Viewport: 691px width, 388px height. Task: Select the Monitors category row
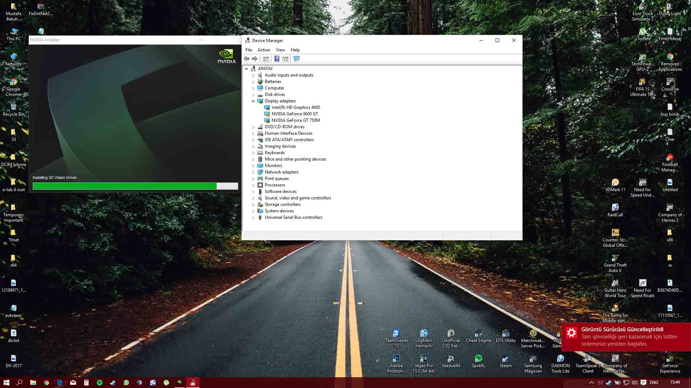click(x=274, y=166)
